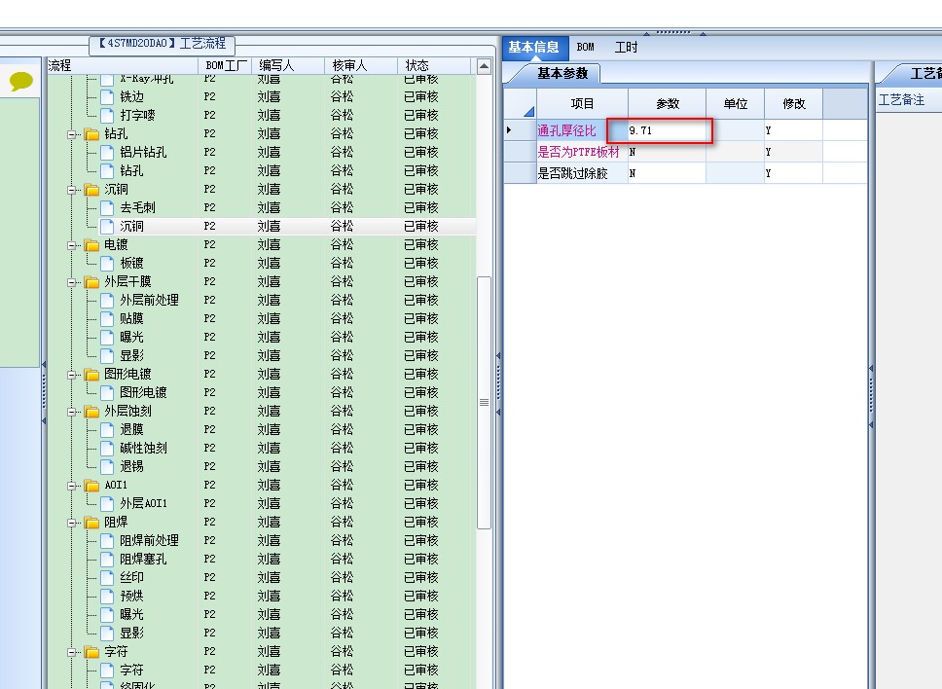
Task: Select the 是否跳过除胶 row label
Action: point(572,173)
